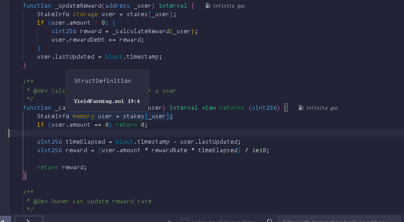Click the 1e18 literal
404x222 pixels.
pyautogui.click(x=259, y=150)
